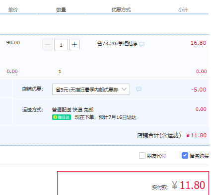211x195 pixels.
Task: Open comment icon beside 省73.20 掌柜推荐
Action: click(141, 44)
